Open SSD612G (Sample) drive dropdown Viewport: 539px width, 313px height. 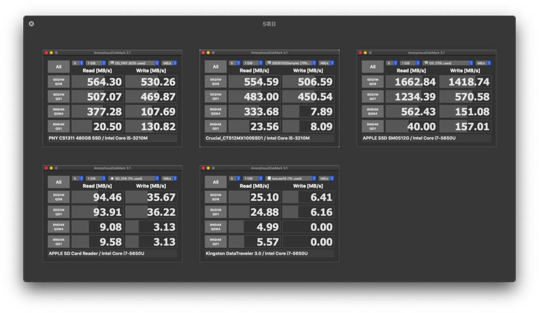coord(291,63)
